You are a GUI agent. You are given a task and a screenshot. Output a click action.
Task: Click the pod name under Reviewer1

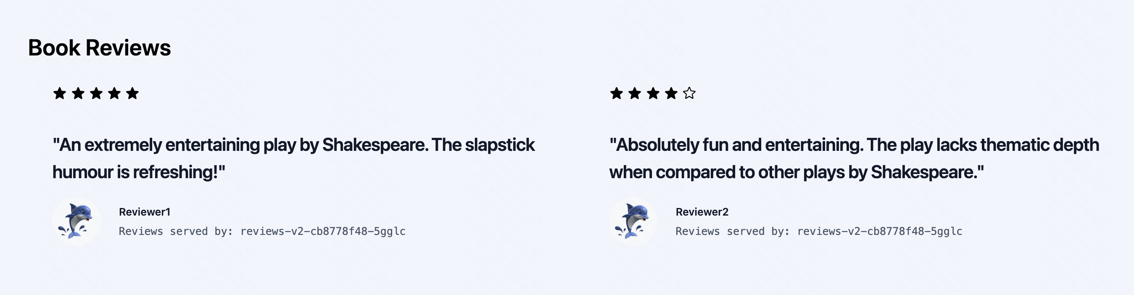(323, 231)
